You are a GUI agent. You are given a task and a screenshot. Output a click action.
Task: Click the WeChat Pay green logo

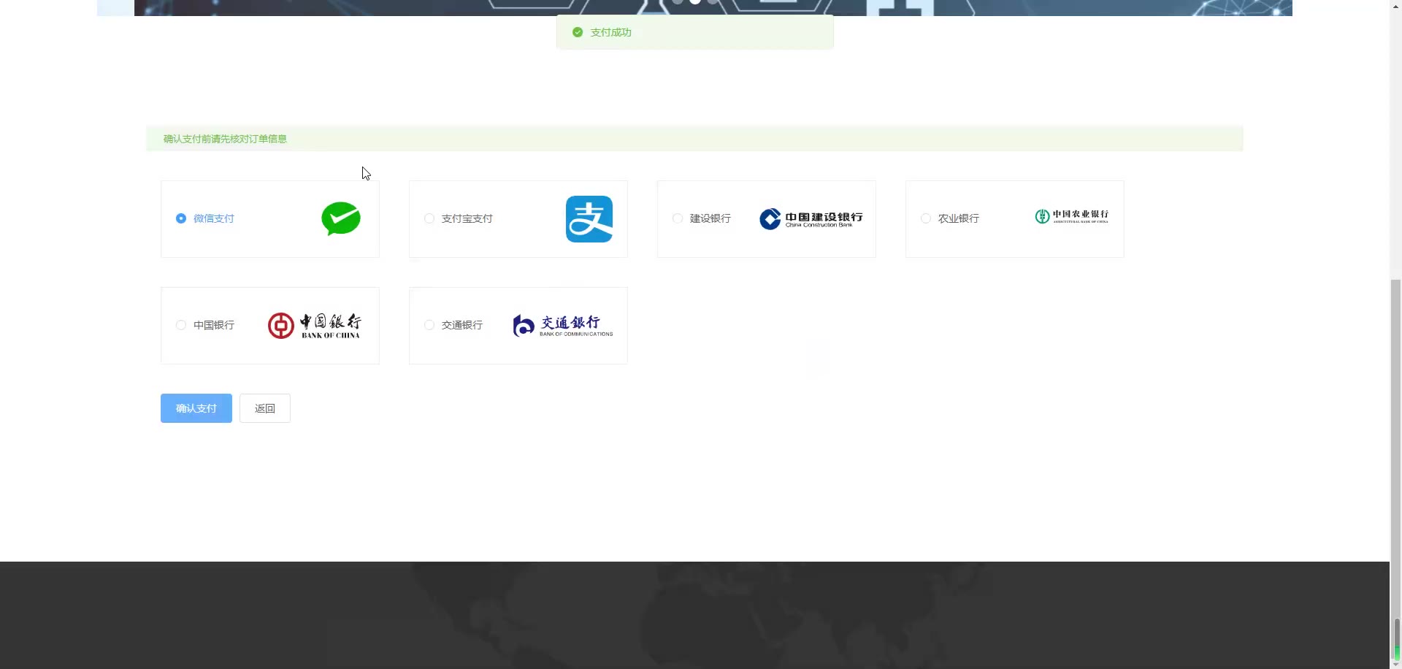coord(341,219)
